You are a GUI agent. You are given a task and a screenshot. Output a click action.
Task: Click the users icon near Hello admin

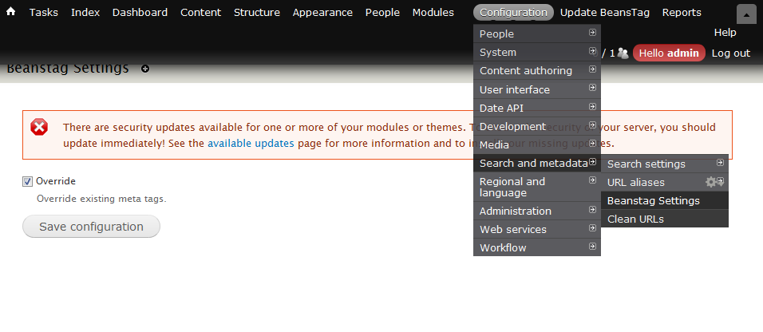(623, 53)
